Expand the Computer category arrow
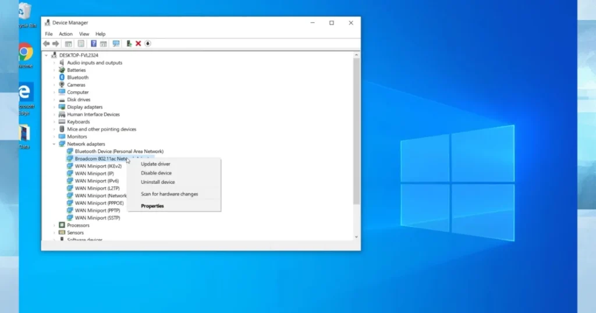 click(54, 93)
